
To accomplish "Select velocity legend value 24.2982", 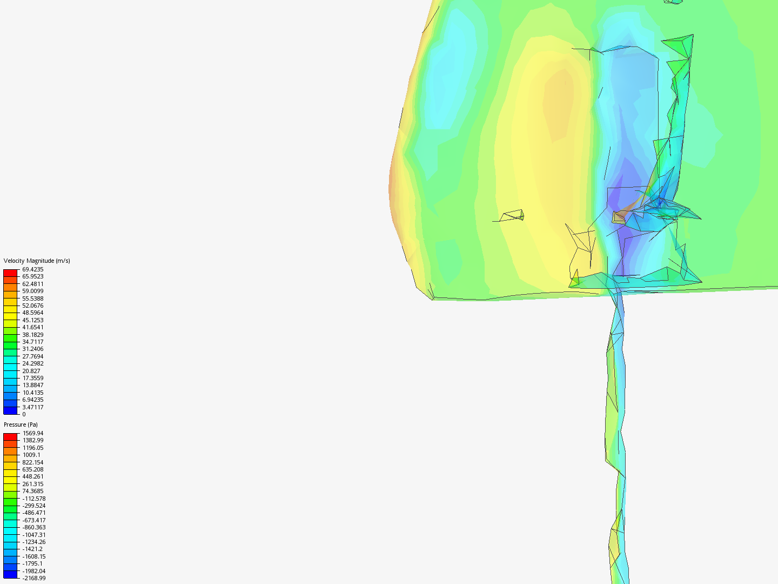I will pos(33,363).
